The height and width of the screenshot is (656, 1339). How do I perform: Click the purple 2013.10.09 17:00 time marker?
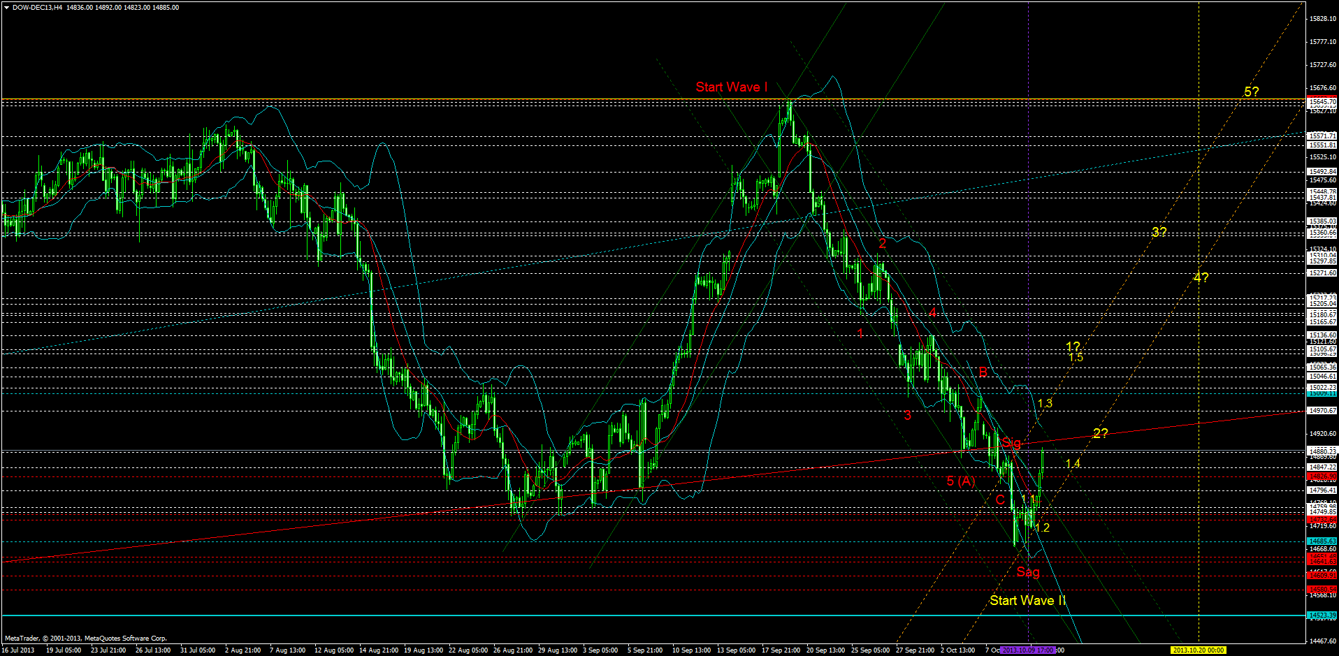[1028, 649]
